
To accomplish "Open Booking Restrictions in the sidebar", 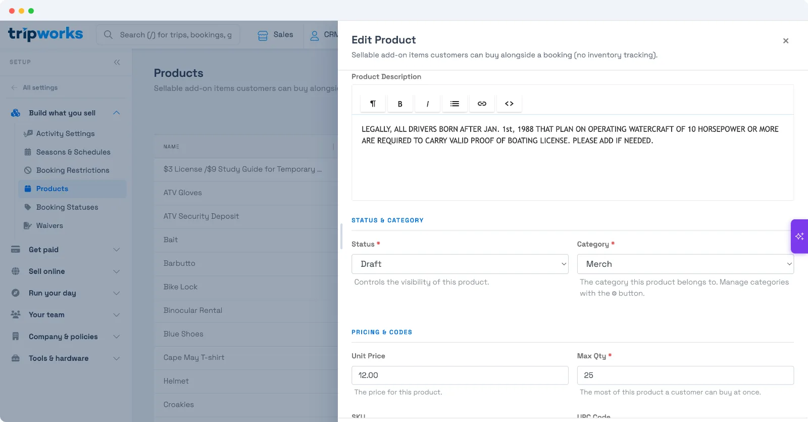I will 73,170.
